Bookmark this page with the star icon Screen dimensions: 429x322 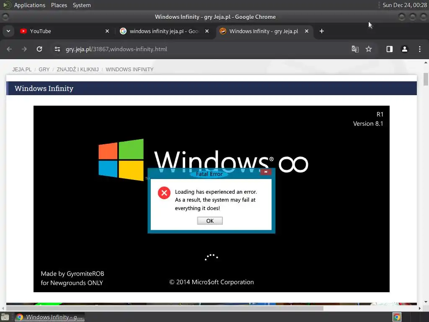coord(369,49)
